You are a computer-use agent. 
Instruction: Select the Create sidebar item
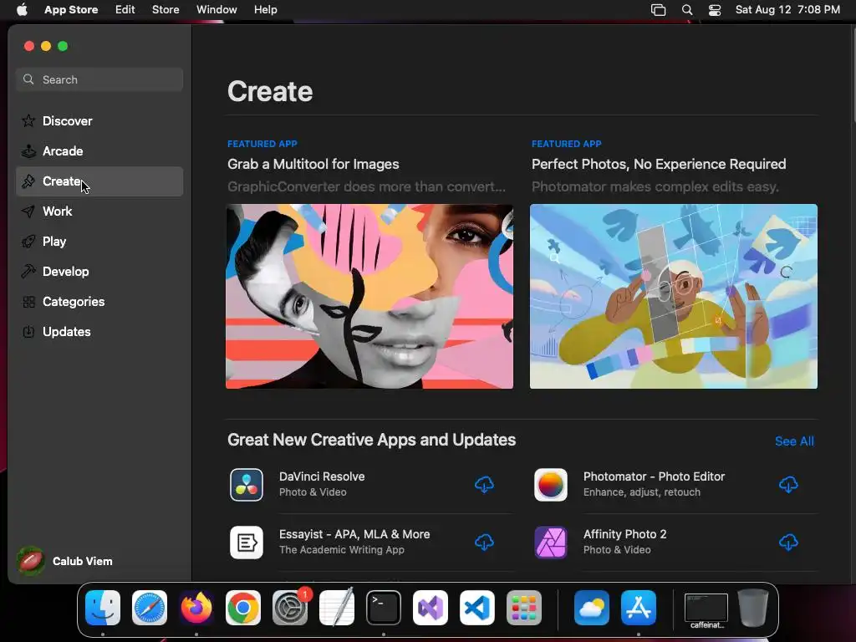click(99, 181)
